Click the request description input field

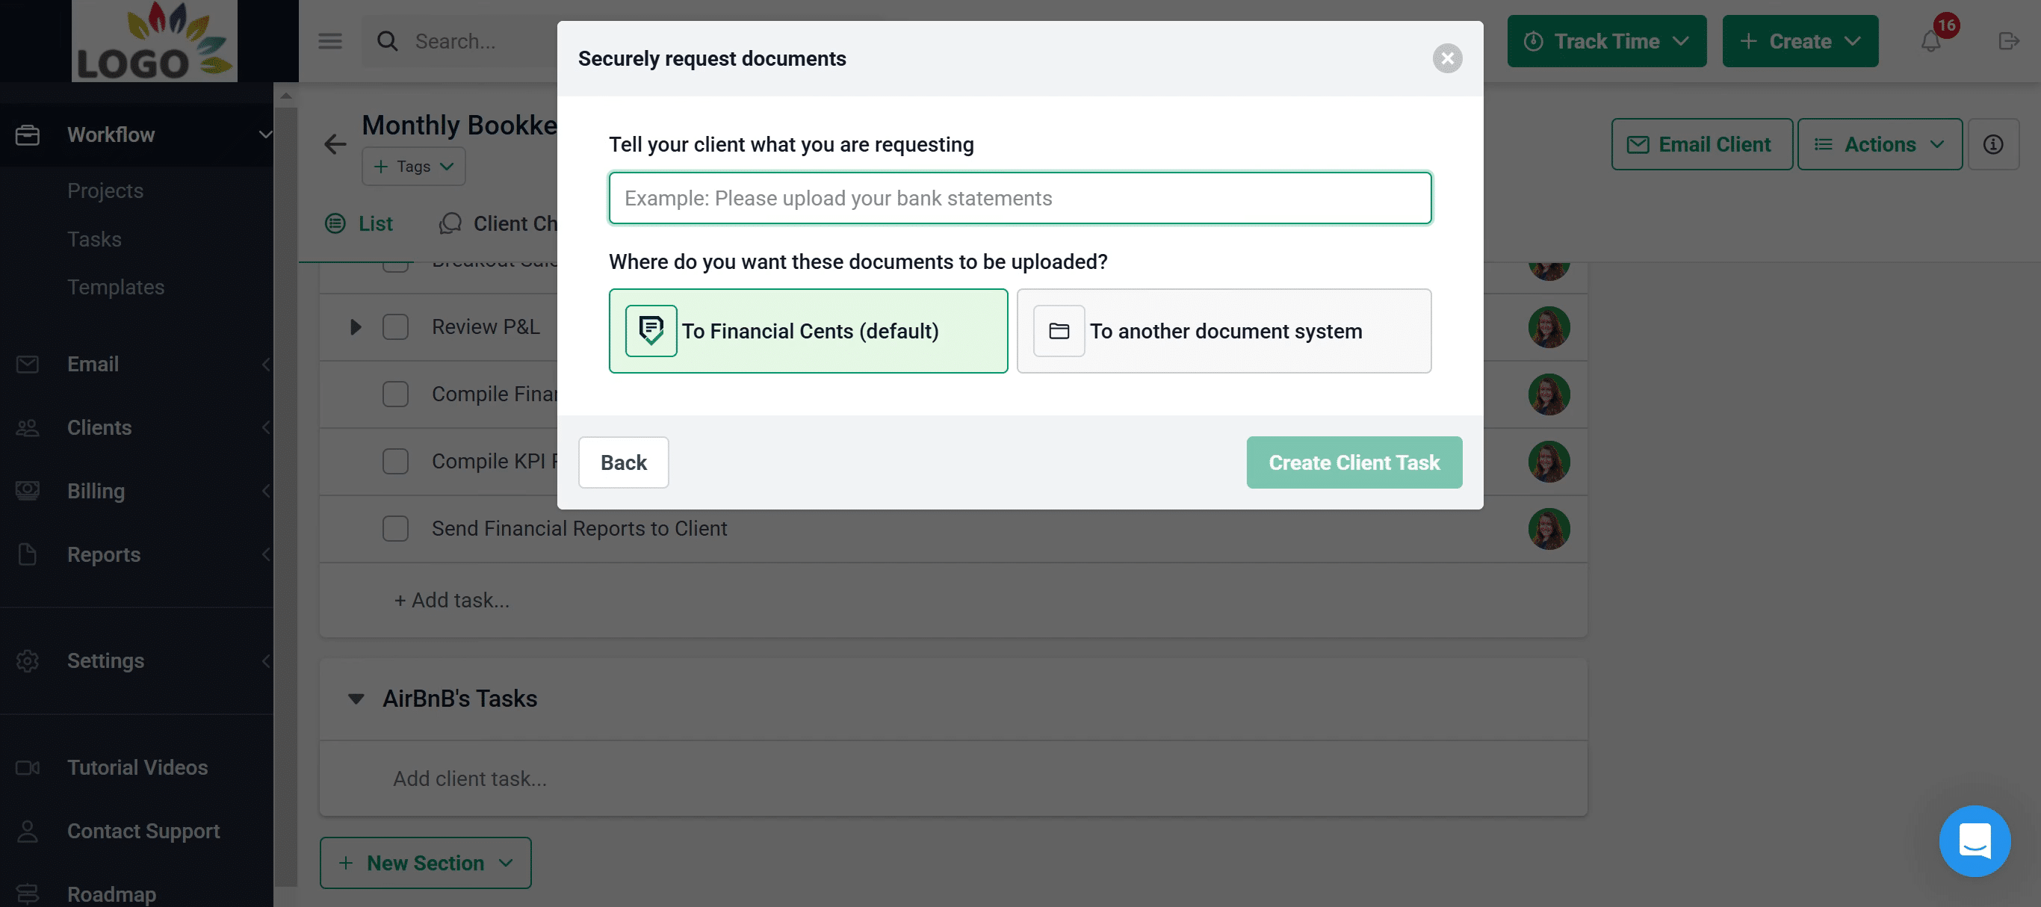pyautogui.click(x=1020, y=198)
